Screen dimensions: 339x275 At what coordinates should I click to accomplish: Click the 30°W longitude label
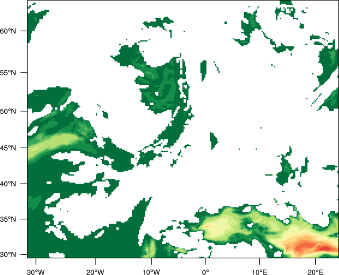pyautogui.click(x=36, y=272)
